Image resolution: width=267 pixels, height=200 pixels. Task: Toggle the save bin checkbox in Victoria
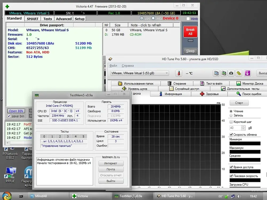9,116
